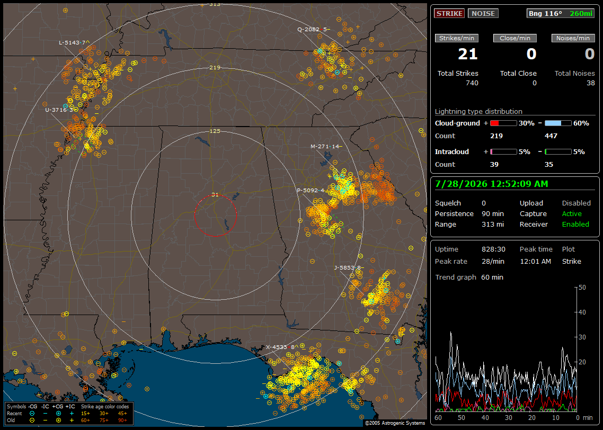This screenshot has height=430, width=603.
Task: Click the old +IC yellow plus symbol
Action: click(72, 420)
